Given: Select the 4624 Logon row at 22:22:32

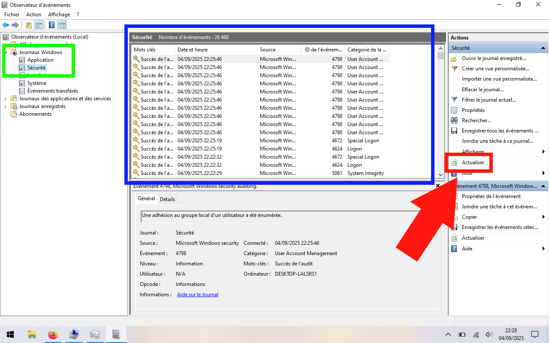Looking at the screenshot, I should pyautogui.click(x=260, y=165).
